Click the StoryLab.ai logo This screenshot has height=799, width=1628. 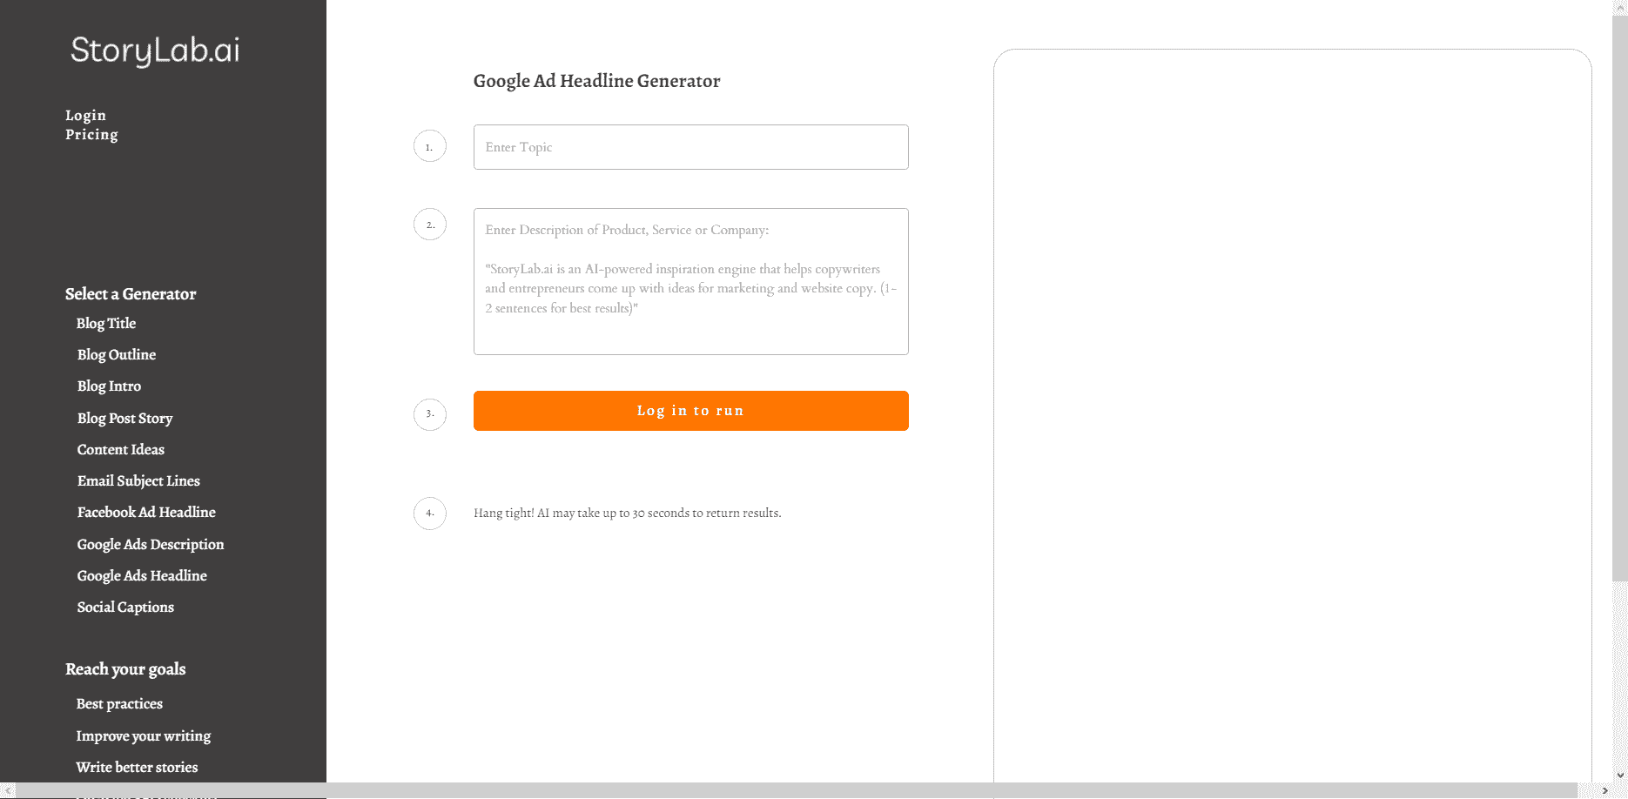tap(155, 50)
